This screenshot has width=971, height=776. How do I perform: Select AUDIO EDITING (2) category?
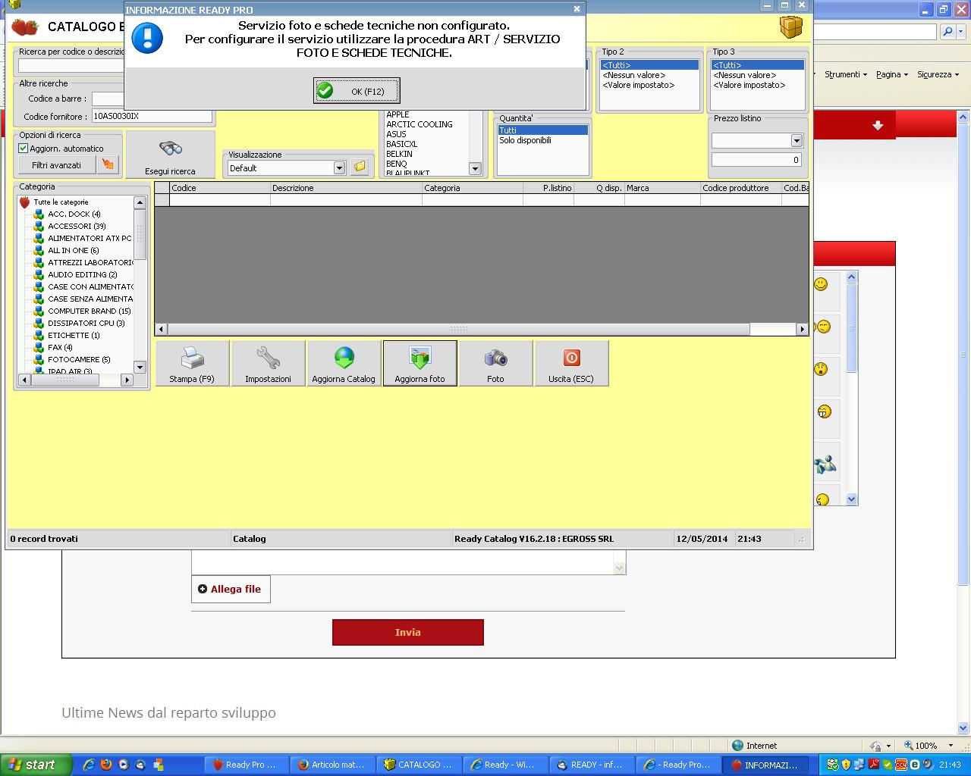[82, 274]
